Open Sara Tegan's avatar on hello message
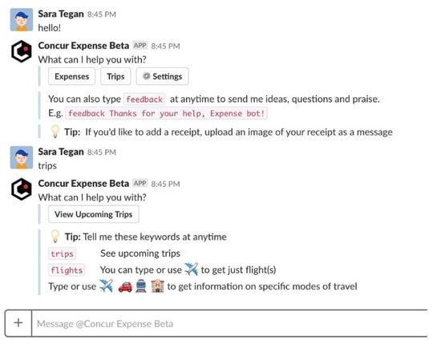The height and width of the screenshot is (344, 433). [x=22, y=20]
